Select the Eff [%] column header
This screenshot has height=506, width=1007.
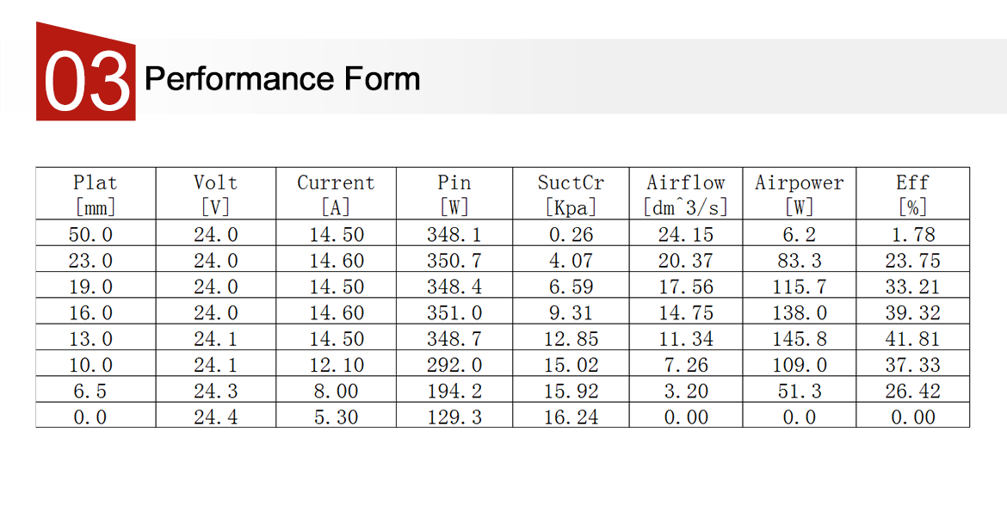click(912, 194)
